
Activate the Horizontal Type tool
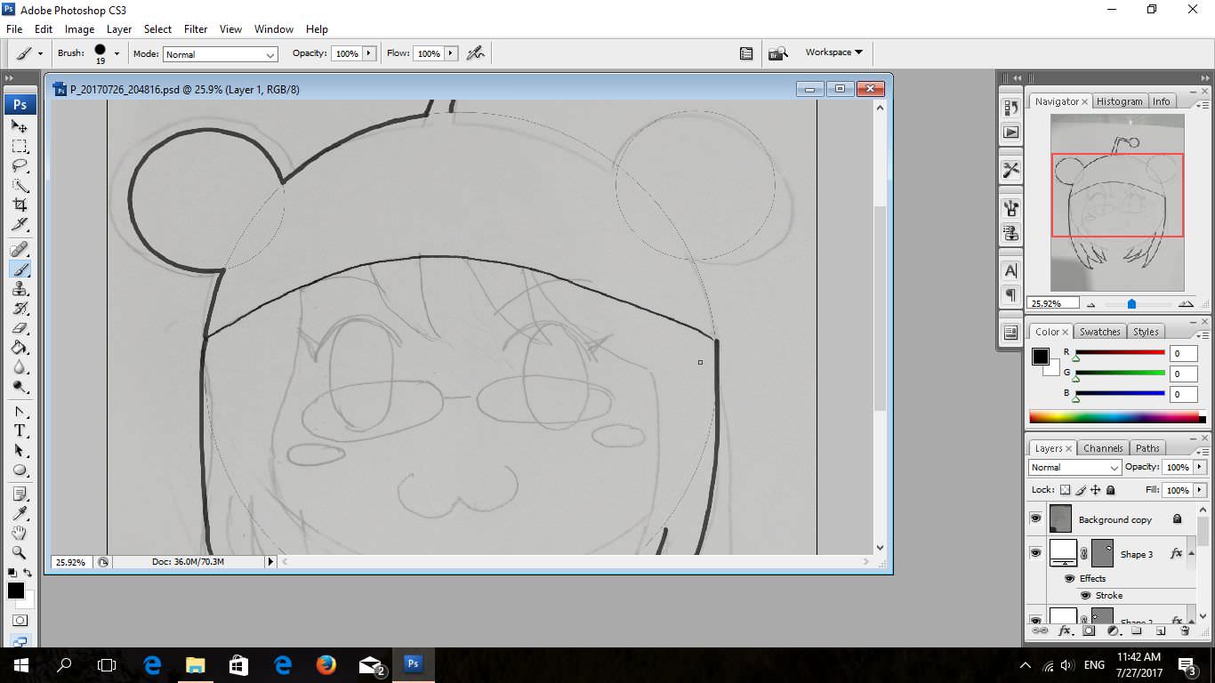coord(20,431)
